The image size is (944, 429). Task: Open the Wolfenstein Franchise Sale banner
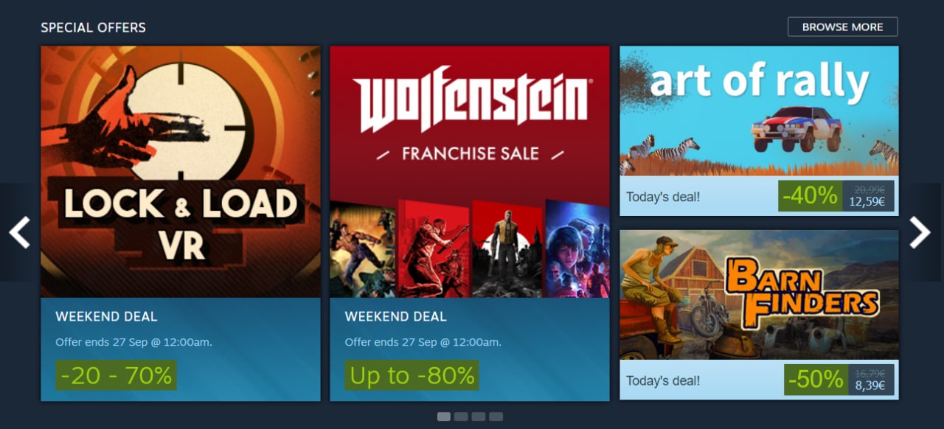470,172
